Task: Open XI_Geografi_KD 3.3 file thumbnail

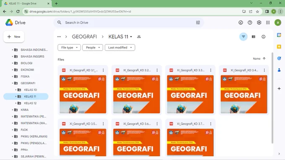Action: click(190, 94)
